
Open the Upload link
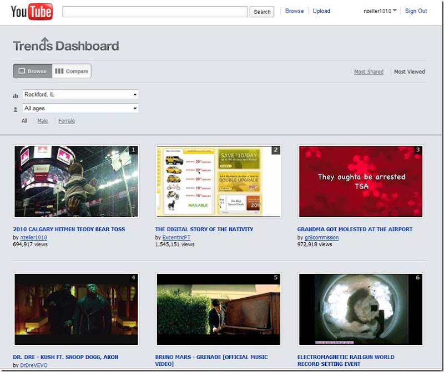coord(321,11)
